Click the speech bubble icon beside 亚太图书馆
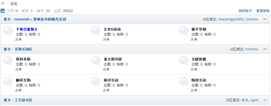This screenshot has height=106, width=271. click(96, 60)
